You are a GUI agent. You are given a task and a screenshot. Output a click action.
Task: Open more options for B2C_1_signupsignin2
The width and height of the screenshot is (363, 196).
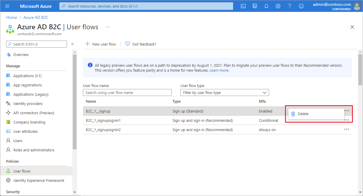[x=347, y=129]
